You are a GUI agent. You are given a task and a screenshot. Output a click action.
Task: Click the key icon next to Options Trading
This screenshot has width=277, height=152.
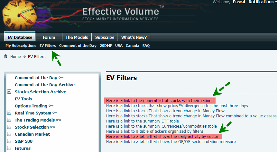coord(51,106)
